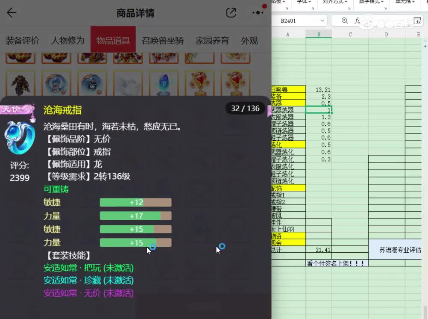Select the cell with value 13.21

click(x=319, y=89)
